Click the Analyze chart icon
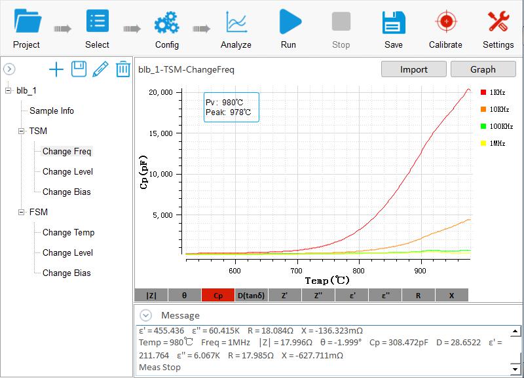Screen dimensions: 524x378 [x=236, y=22]
